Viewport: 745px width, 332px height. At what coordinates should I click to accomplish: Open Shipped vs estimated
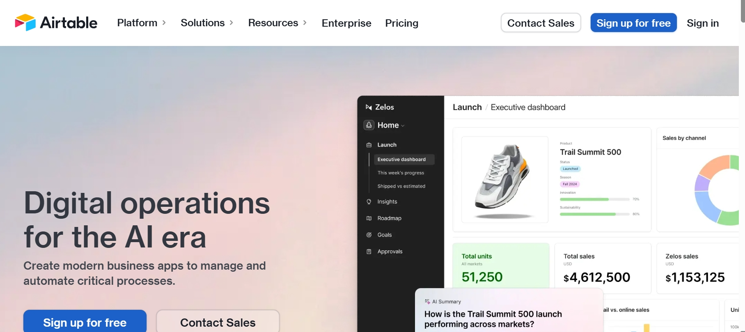point(401,186)
